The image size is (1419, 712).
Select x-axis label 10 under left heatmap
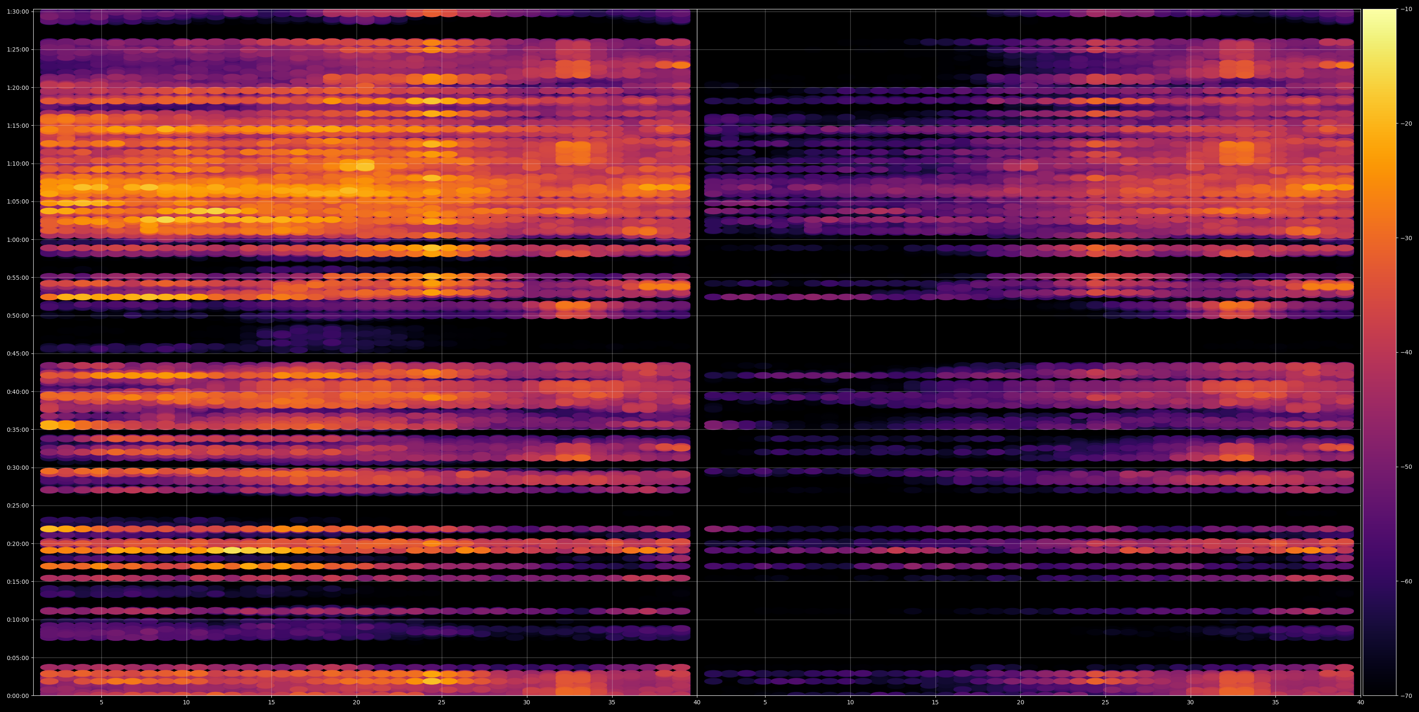coord(186,703)
